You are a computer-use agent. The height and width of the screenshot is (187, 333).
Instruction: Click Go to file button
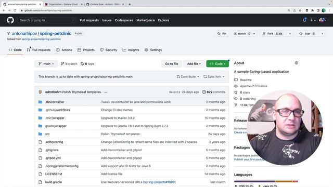point(172,63)
